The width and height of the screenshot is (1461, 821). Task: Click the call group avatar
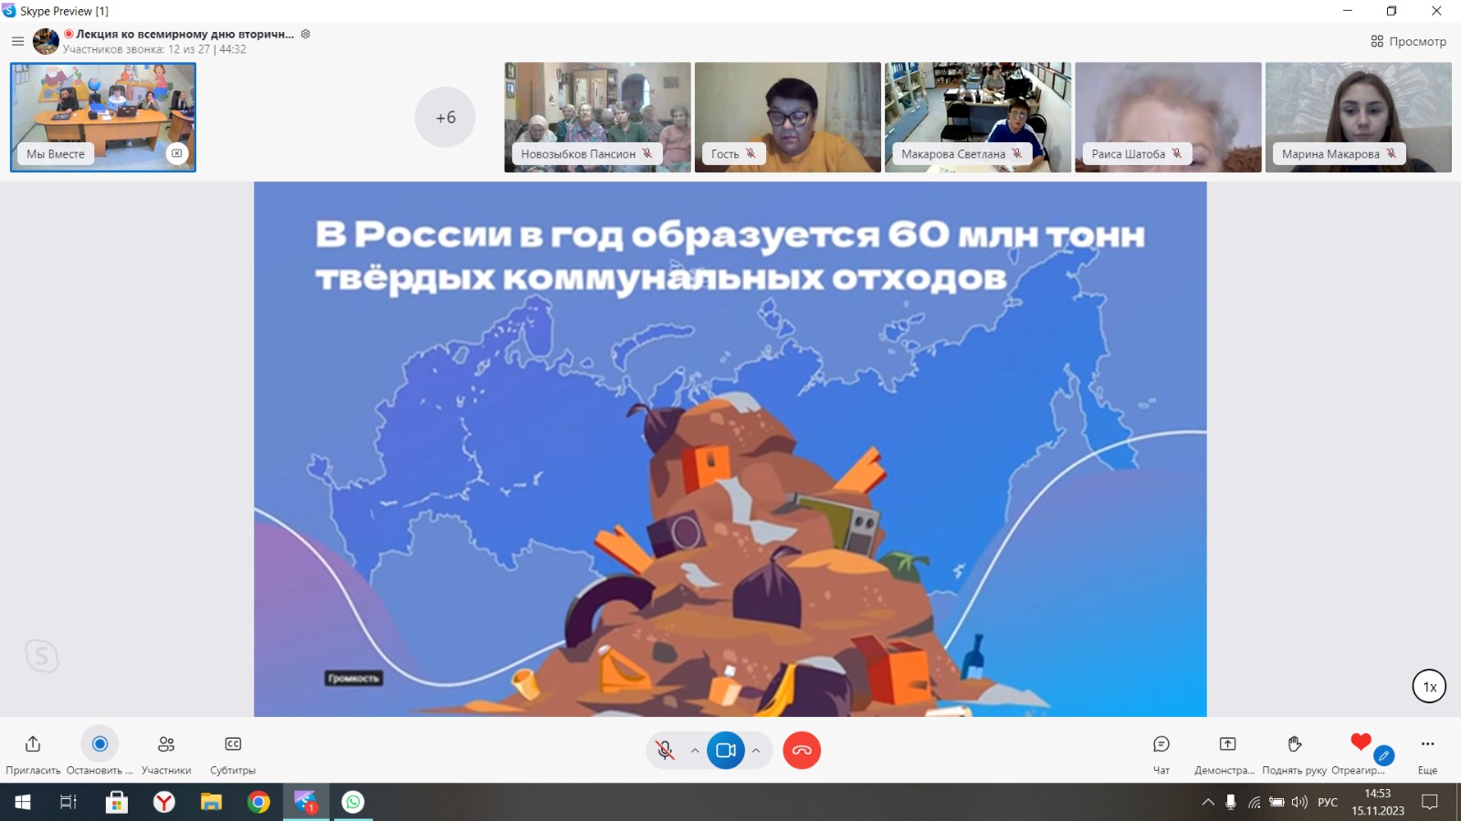[46, 41]
